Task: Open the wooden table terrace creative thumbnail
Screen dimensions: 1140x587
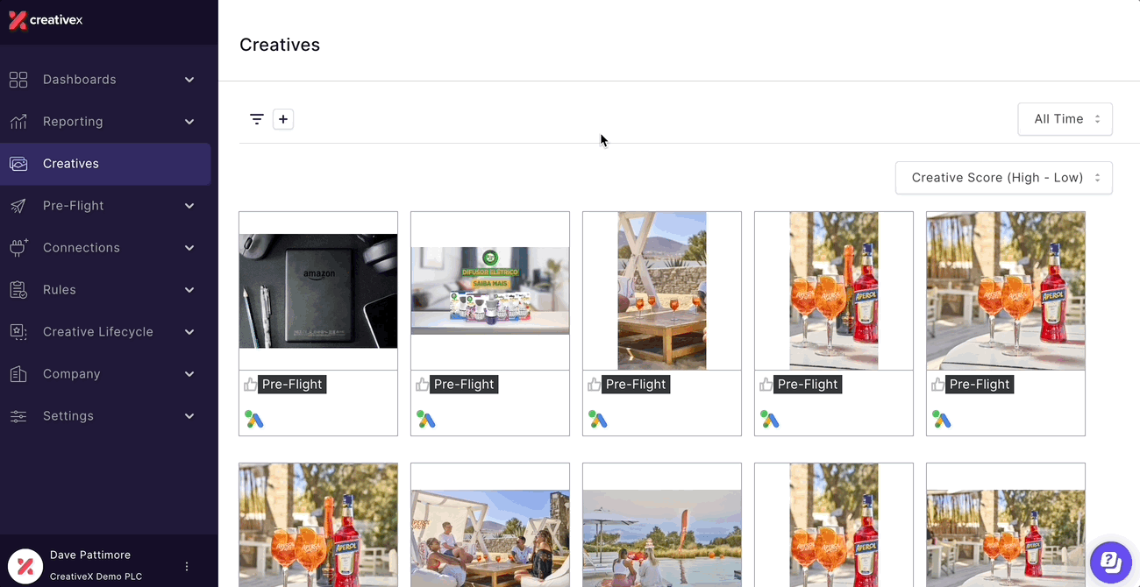Action: [x=662, y=291]
